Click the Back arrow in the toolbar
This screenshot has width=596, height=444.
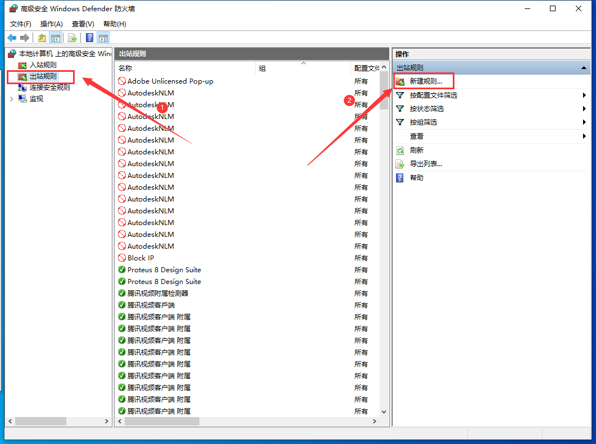pos(12,38)
